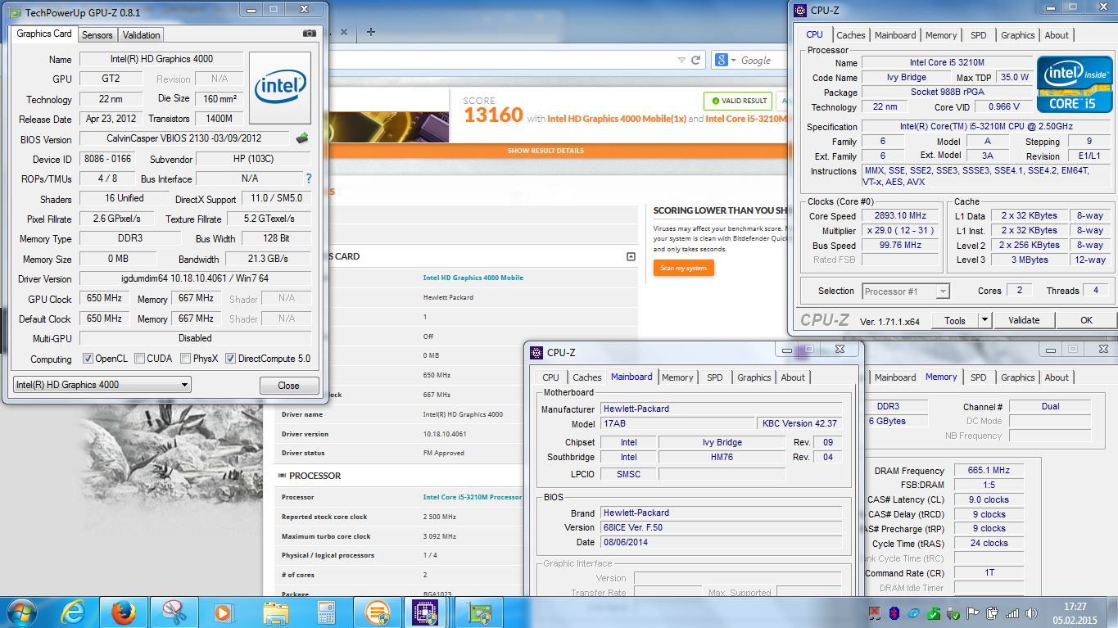The height and width of the screenshot is (628, 1118).
Task: Open Intel Core i5-3210M Processor link
Action: click(473, 497)
